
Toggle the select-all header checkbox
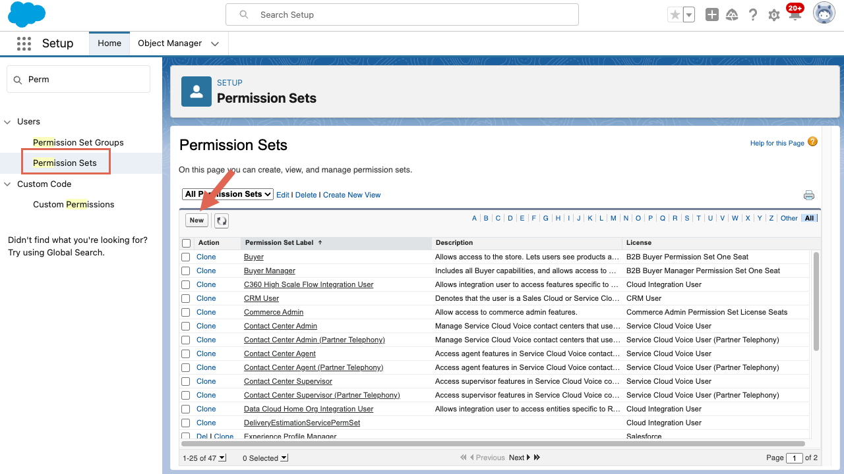[186, 243]
